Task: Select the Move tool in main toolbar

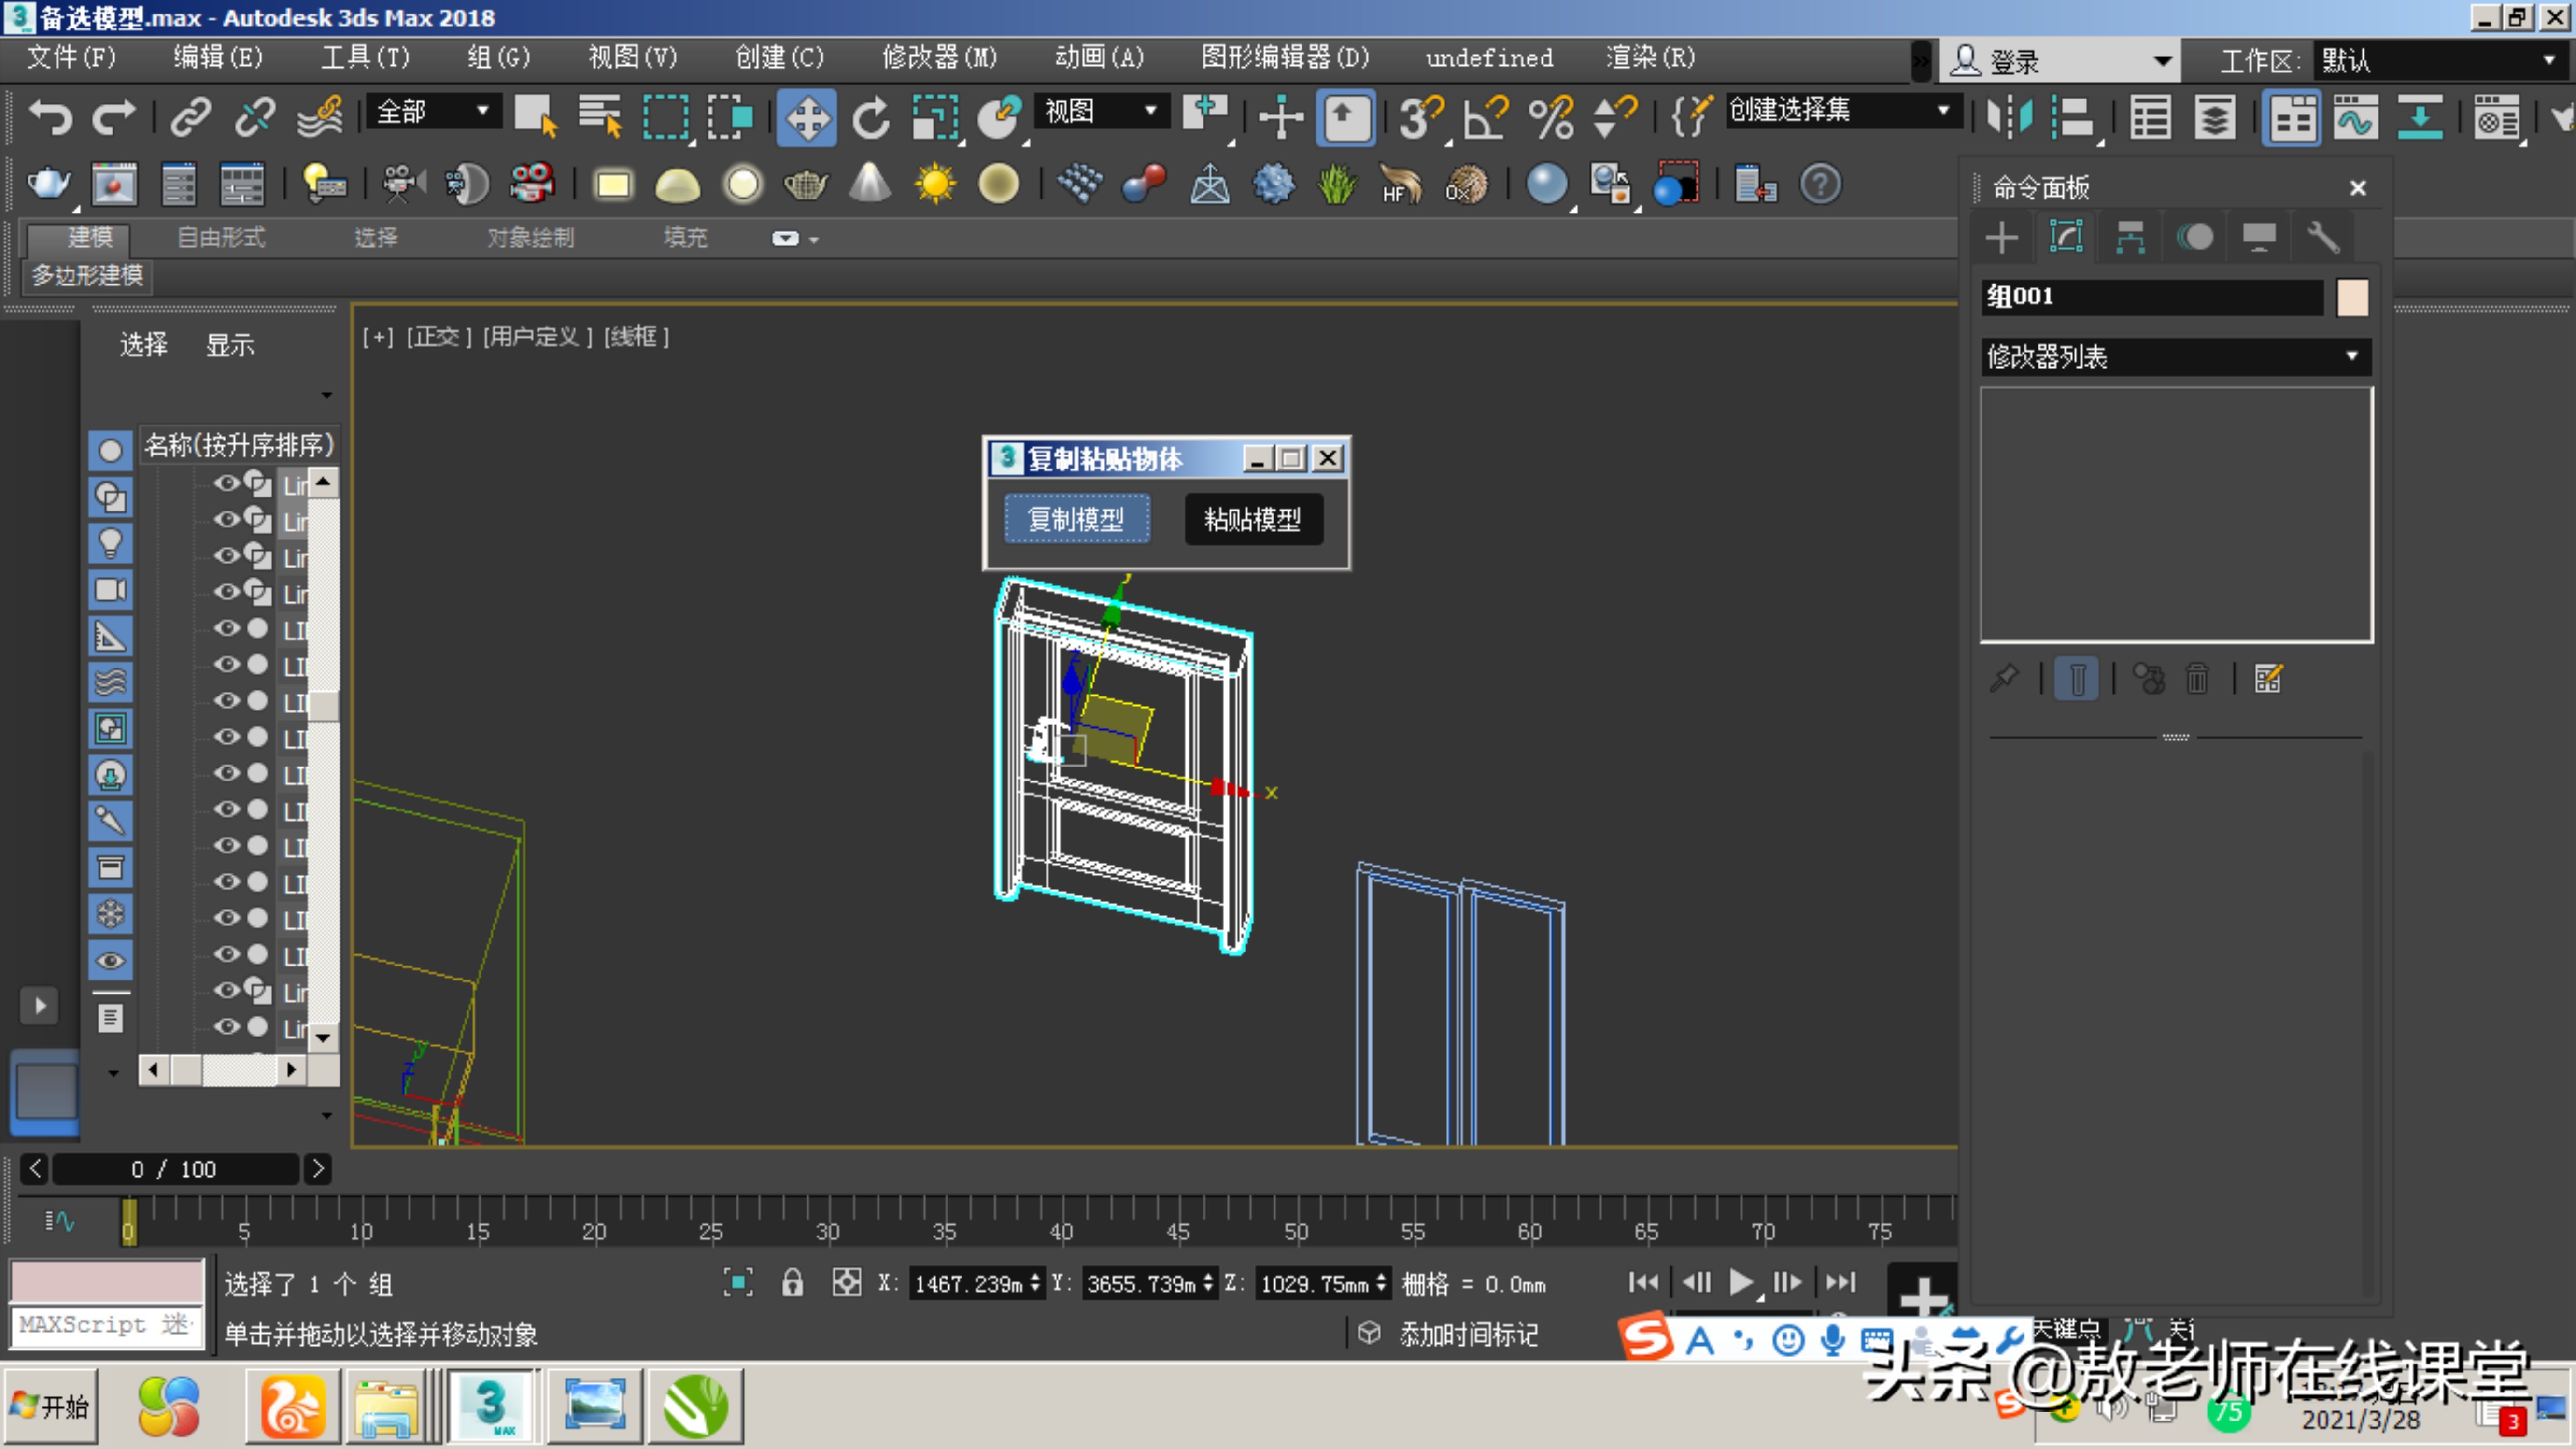Action: click(806, 118)
